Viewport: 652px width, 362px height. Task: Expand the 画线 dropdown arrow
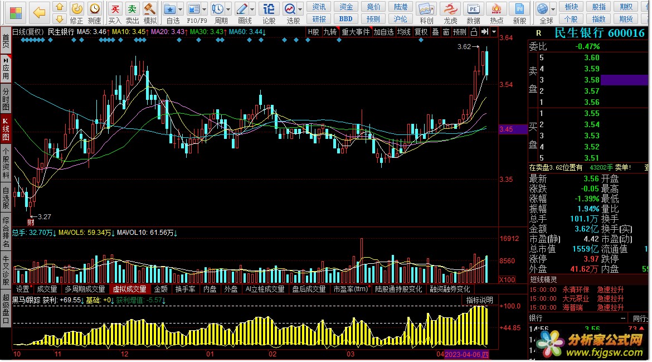click(252, 9)
